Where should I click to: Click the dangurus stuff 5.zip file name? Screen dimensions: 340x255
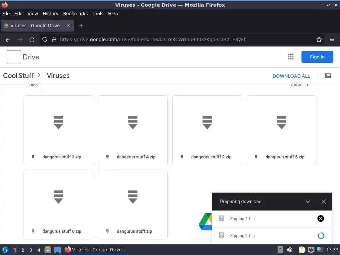point(285,157)
